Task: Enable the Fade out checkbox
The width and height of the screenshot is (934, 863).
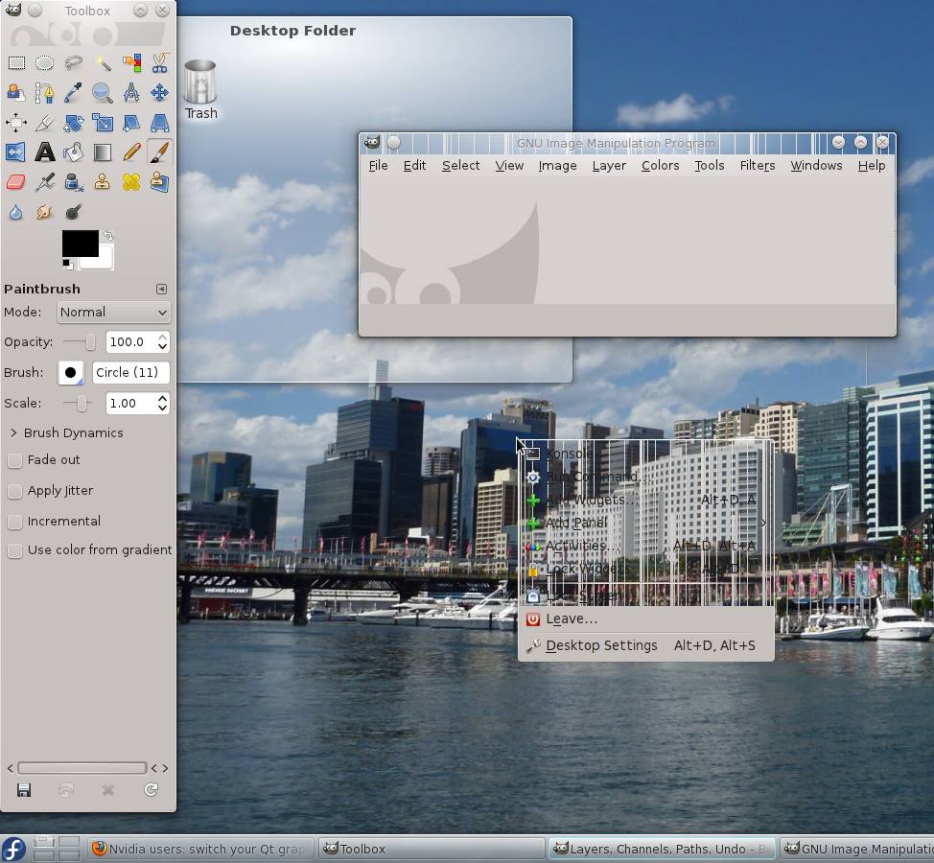Action: [x=15, y=460]
